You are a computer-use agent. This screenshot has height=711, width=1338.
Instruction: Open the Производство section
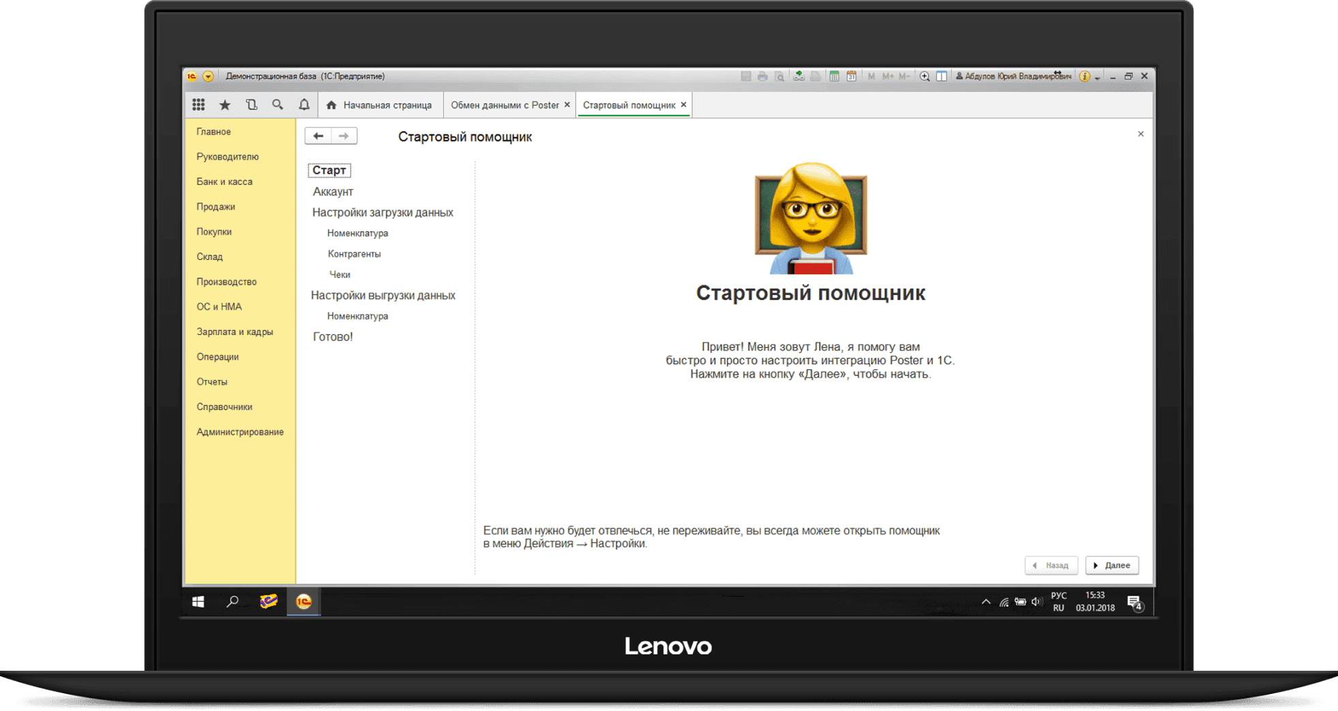click(x=226, y=282)
